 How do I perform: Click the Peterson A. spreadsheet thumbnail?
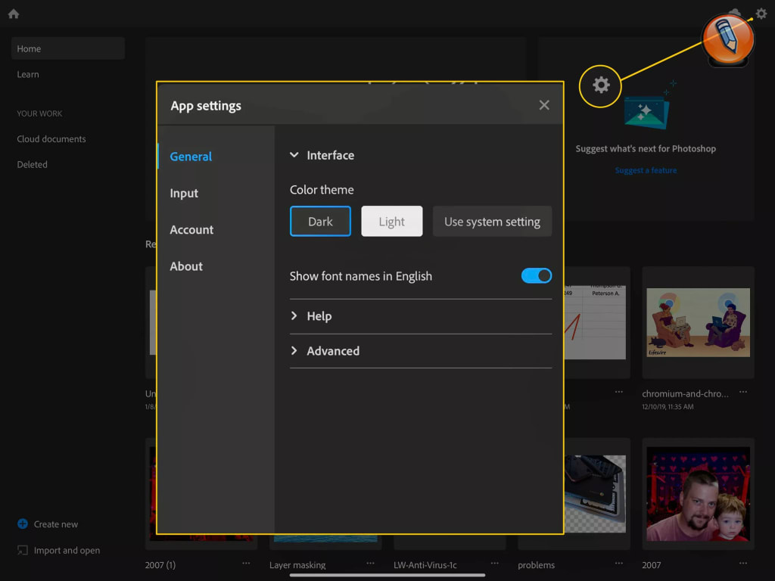(x=595, y=322)
